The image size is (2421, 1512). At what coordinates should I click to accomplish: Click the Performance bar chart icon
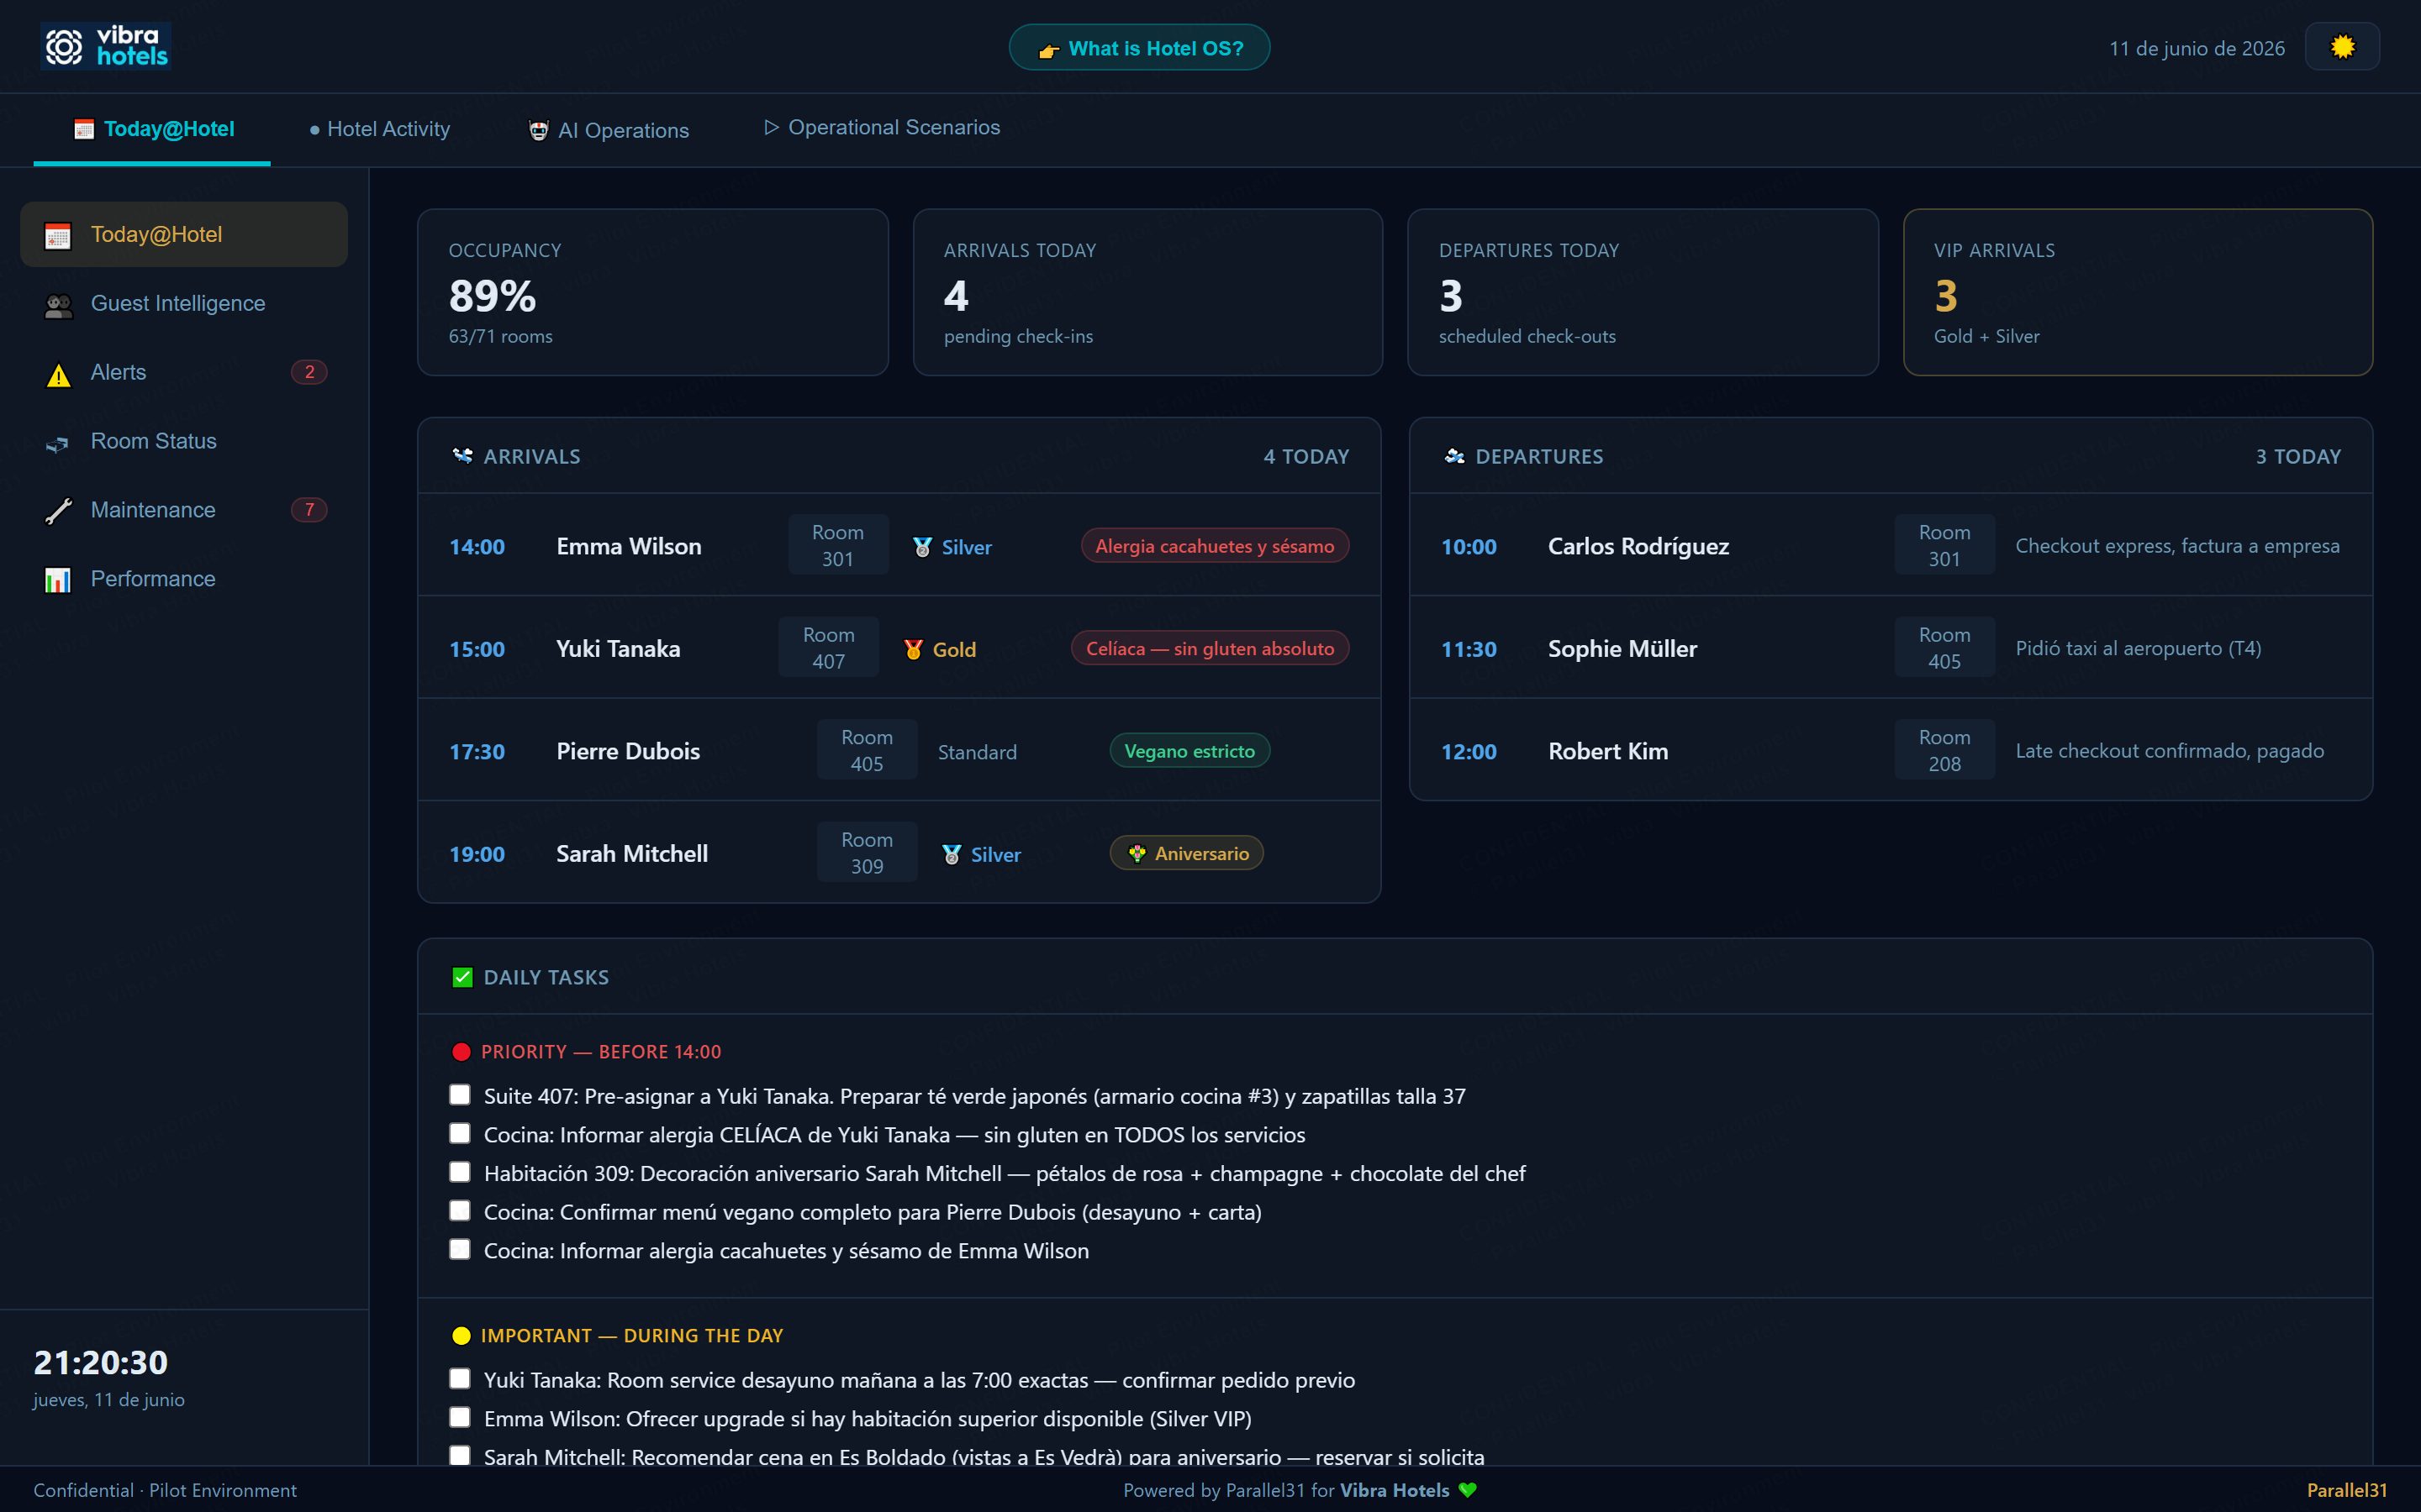pos(58,580)
